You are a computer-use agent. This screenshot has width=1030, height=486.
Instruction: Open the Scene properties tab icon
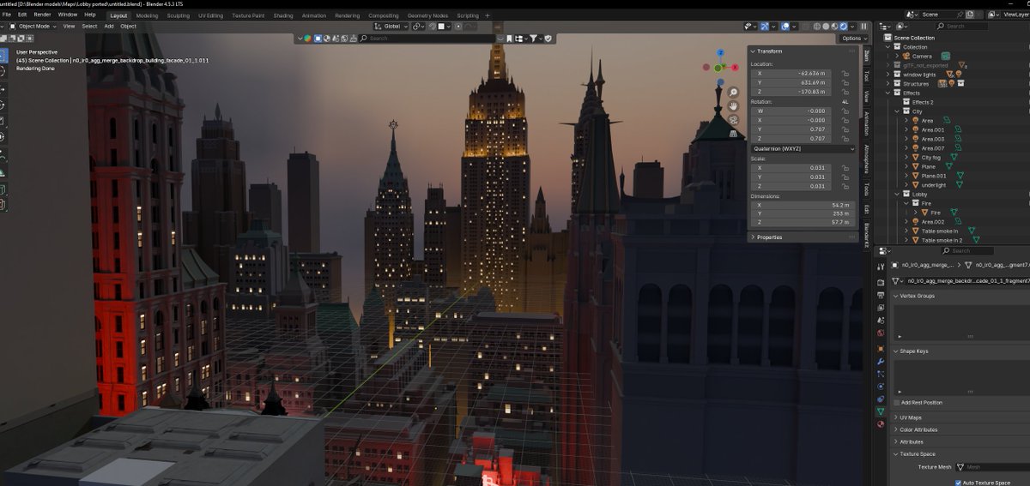pyautogui.click(x=881, y=320)
